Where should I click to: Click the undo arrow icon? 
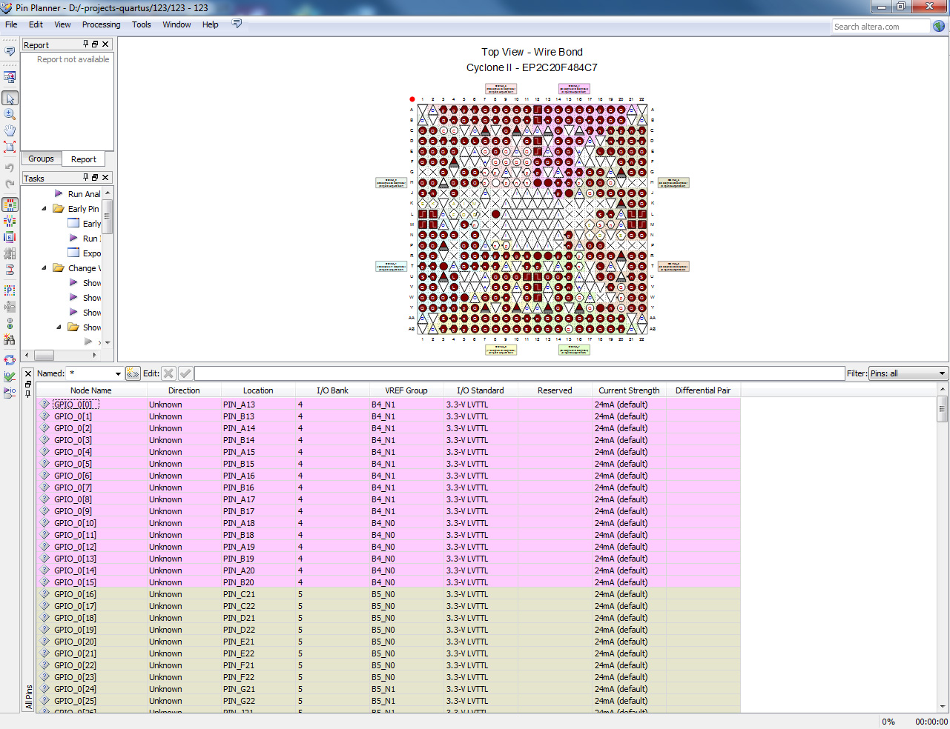click(x=10, y=167)
